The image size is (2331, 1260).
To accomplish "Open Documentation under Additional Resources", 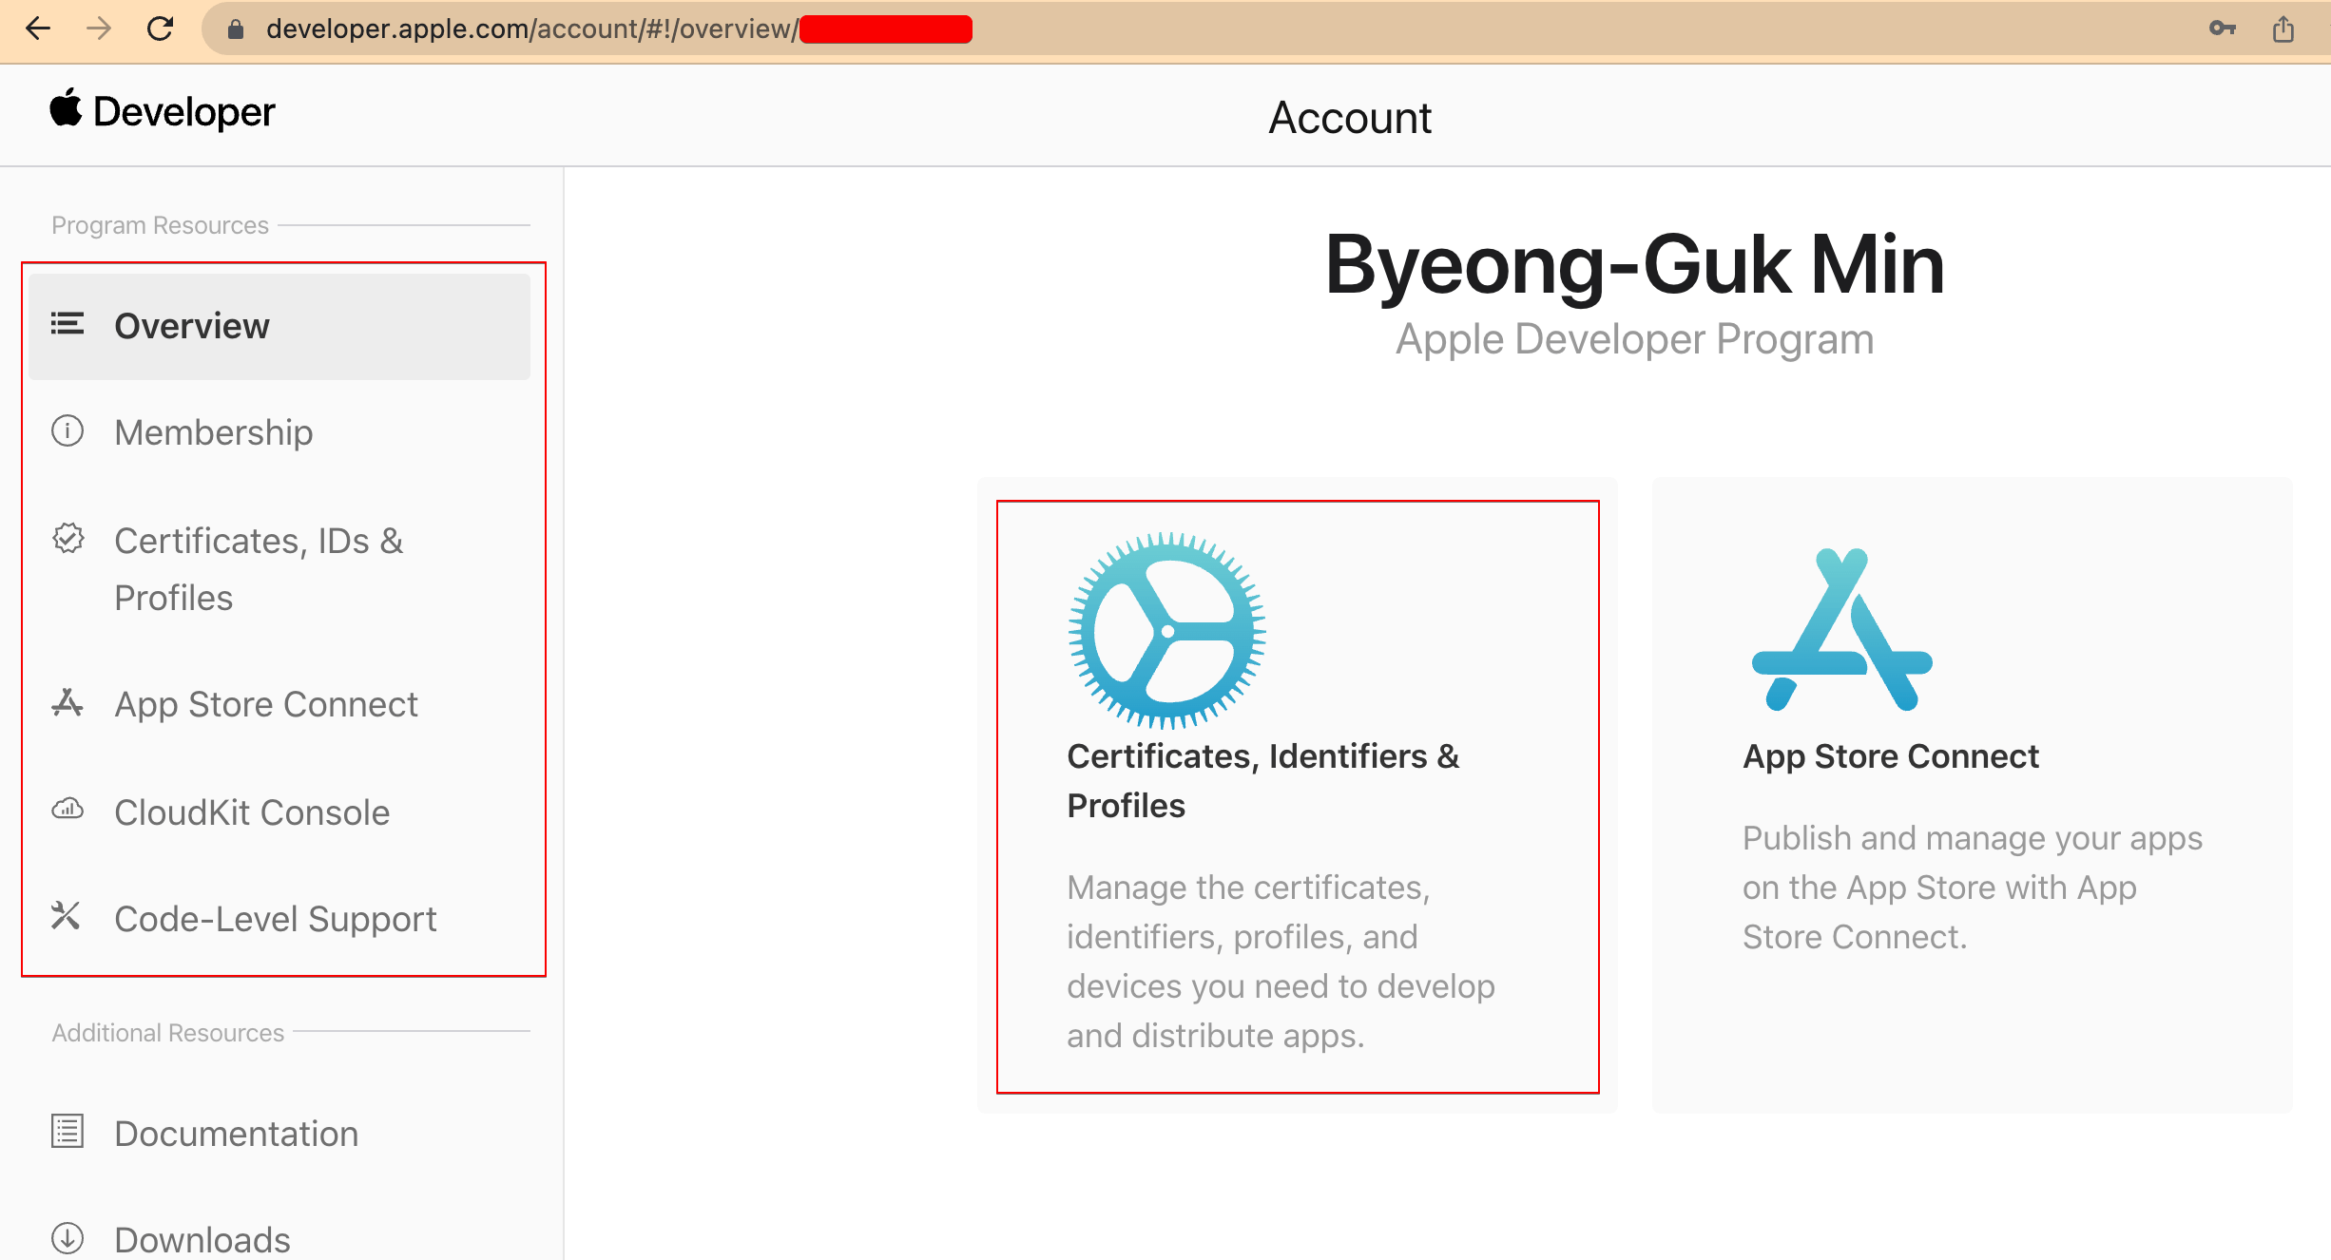I will pyautogui.click(x=279, y=1134).
